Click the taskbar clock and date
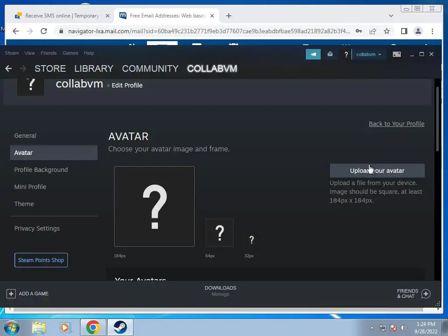The width and height of the screenshot is (448, 336). [426, 328]
